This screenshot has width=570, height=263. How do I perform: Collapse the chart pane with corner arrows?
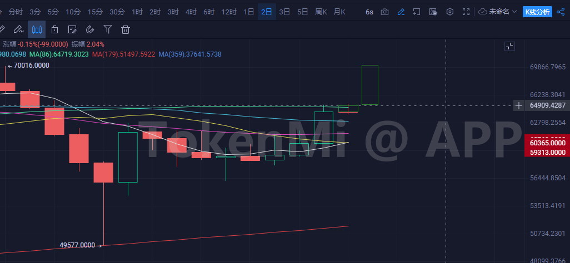click(509, 47)
